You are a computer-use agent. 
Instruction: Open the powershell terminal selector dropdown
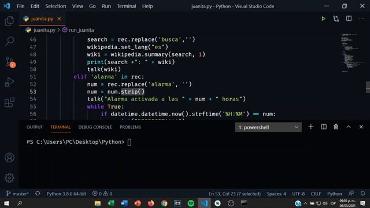tap(268, 127)
